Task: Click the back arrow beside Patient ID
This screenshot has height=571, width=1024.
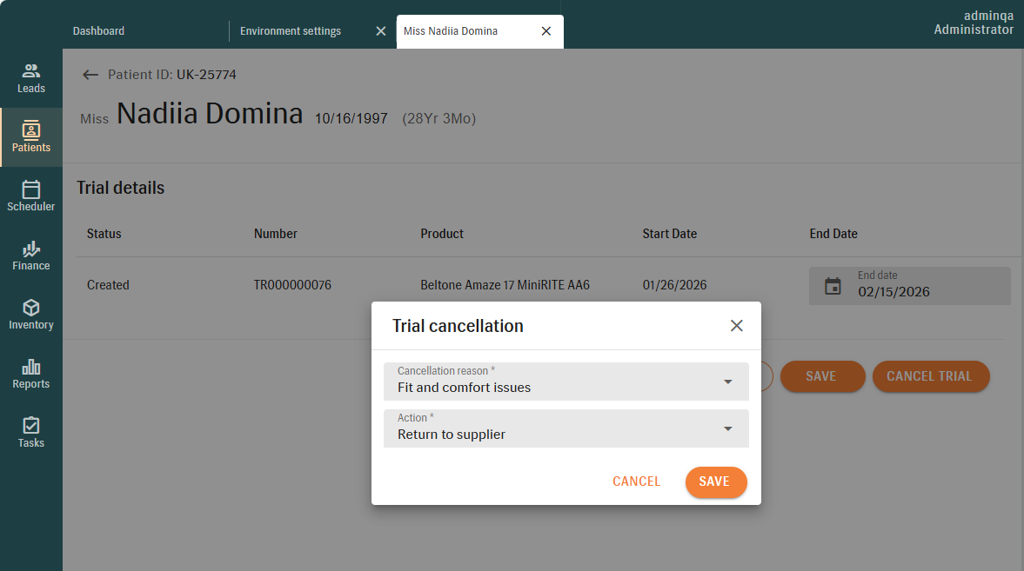Action: click(90, 75)
